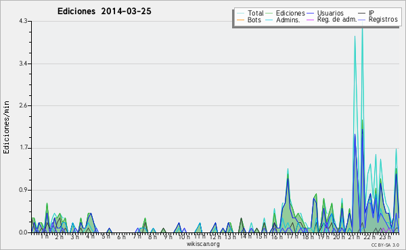Viewport: 406px width, 250px height.
Task: Click the green Ediciones legend line swatch
Action: (x=269, y=14)
